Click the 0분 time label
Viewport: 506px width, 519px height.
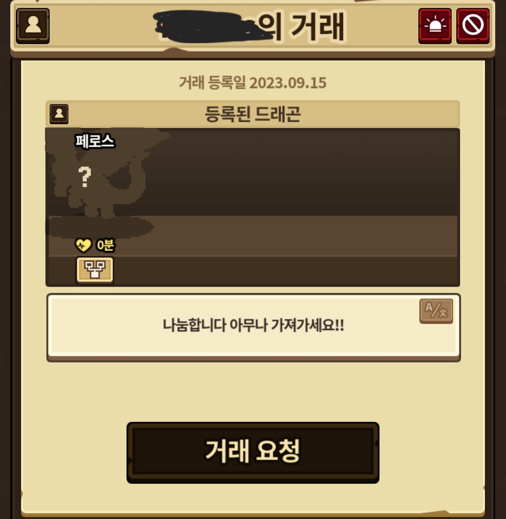[x=105, y=245]
